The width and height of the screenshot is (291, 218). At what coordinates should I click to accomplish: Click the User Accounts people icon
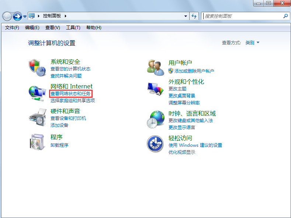point(155,68)
